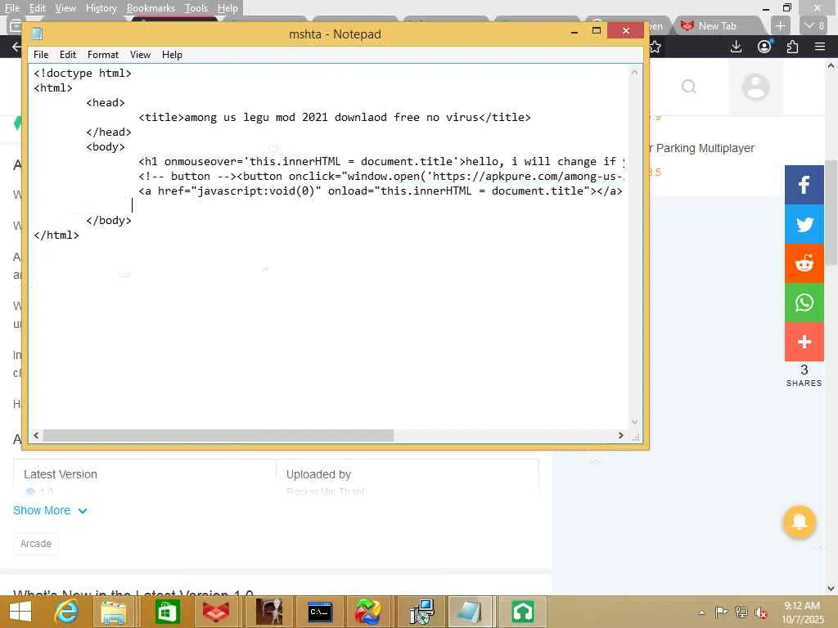Share the page via WhatsApp
The width and height of the screenshot is (838, 628).
(804, 303)
